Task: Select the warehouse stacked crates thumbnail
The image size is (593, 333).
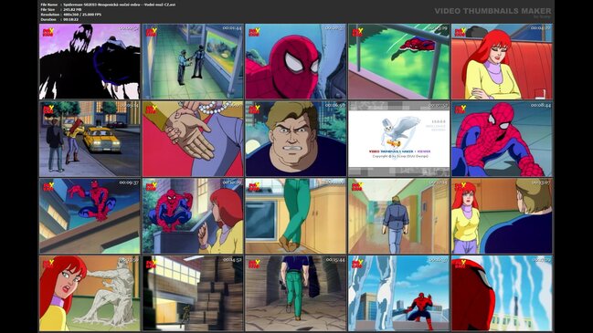Action: [193, 294]
